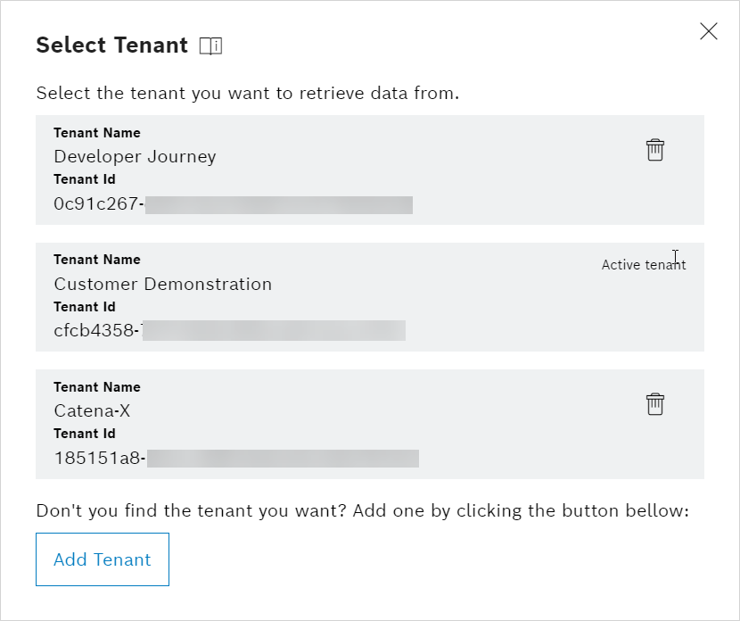The image size is (740, 621).
Task: Click the 'Don't you find the tenant' text
Action: [363, 511]
